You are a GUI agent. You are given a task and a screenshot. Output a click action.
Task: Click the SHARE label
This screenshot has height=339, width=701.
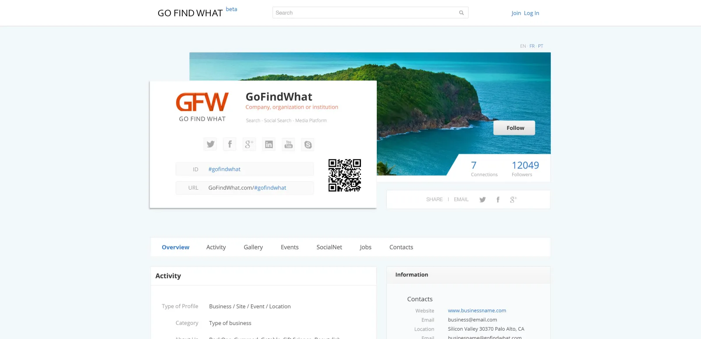pyautogui.click(x=435, y=199)
